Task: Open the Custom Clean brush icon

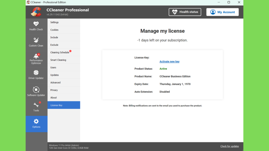Action: [36, 40]
